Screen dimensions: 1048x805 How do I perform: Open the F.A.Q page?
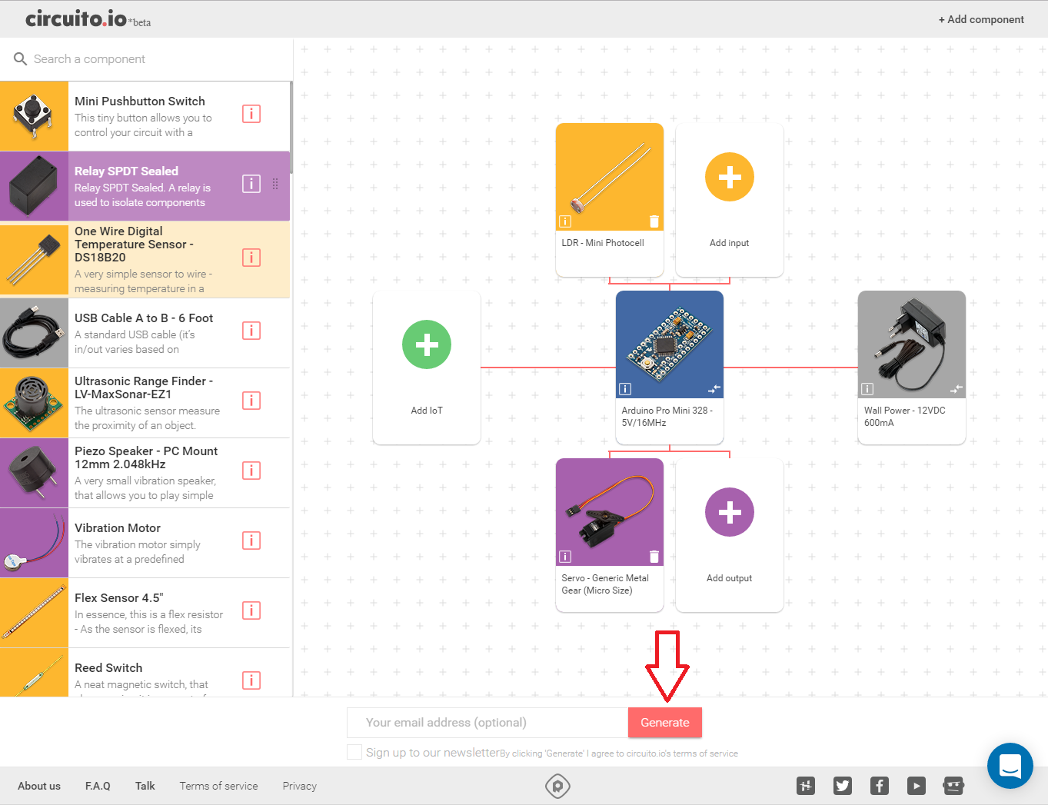point(98,786)
